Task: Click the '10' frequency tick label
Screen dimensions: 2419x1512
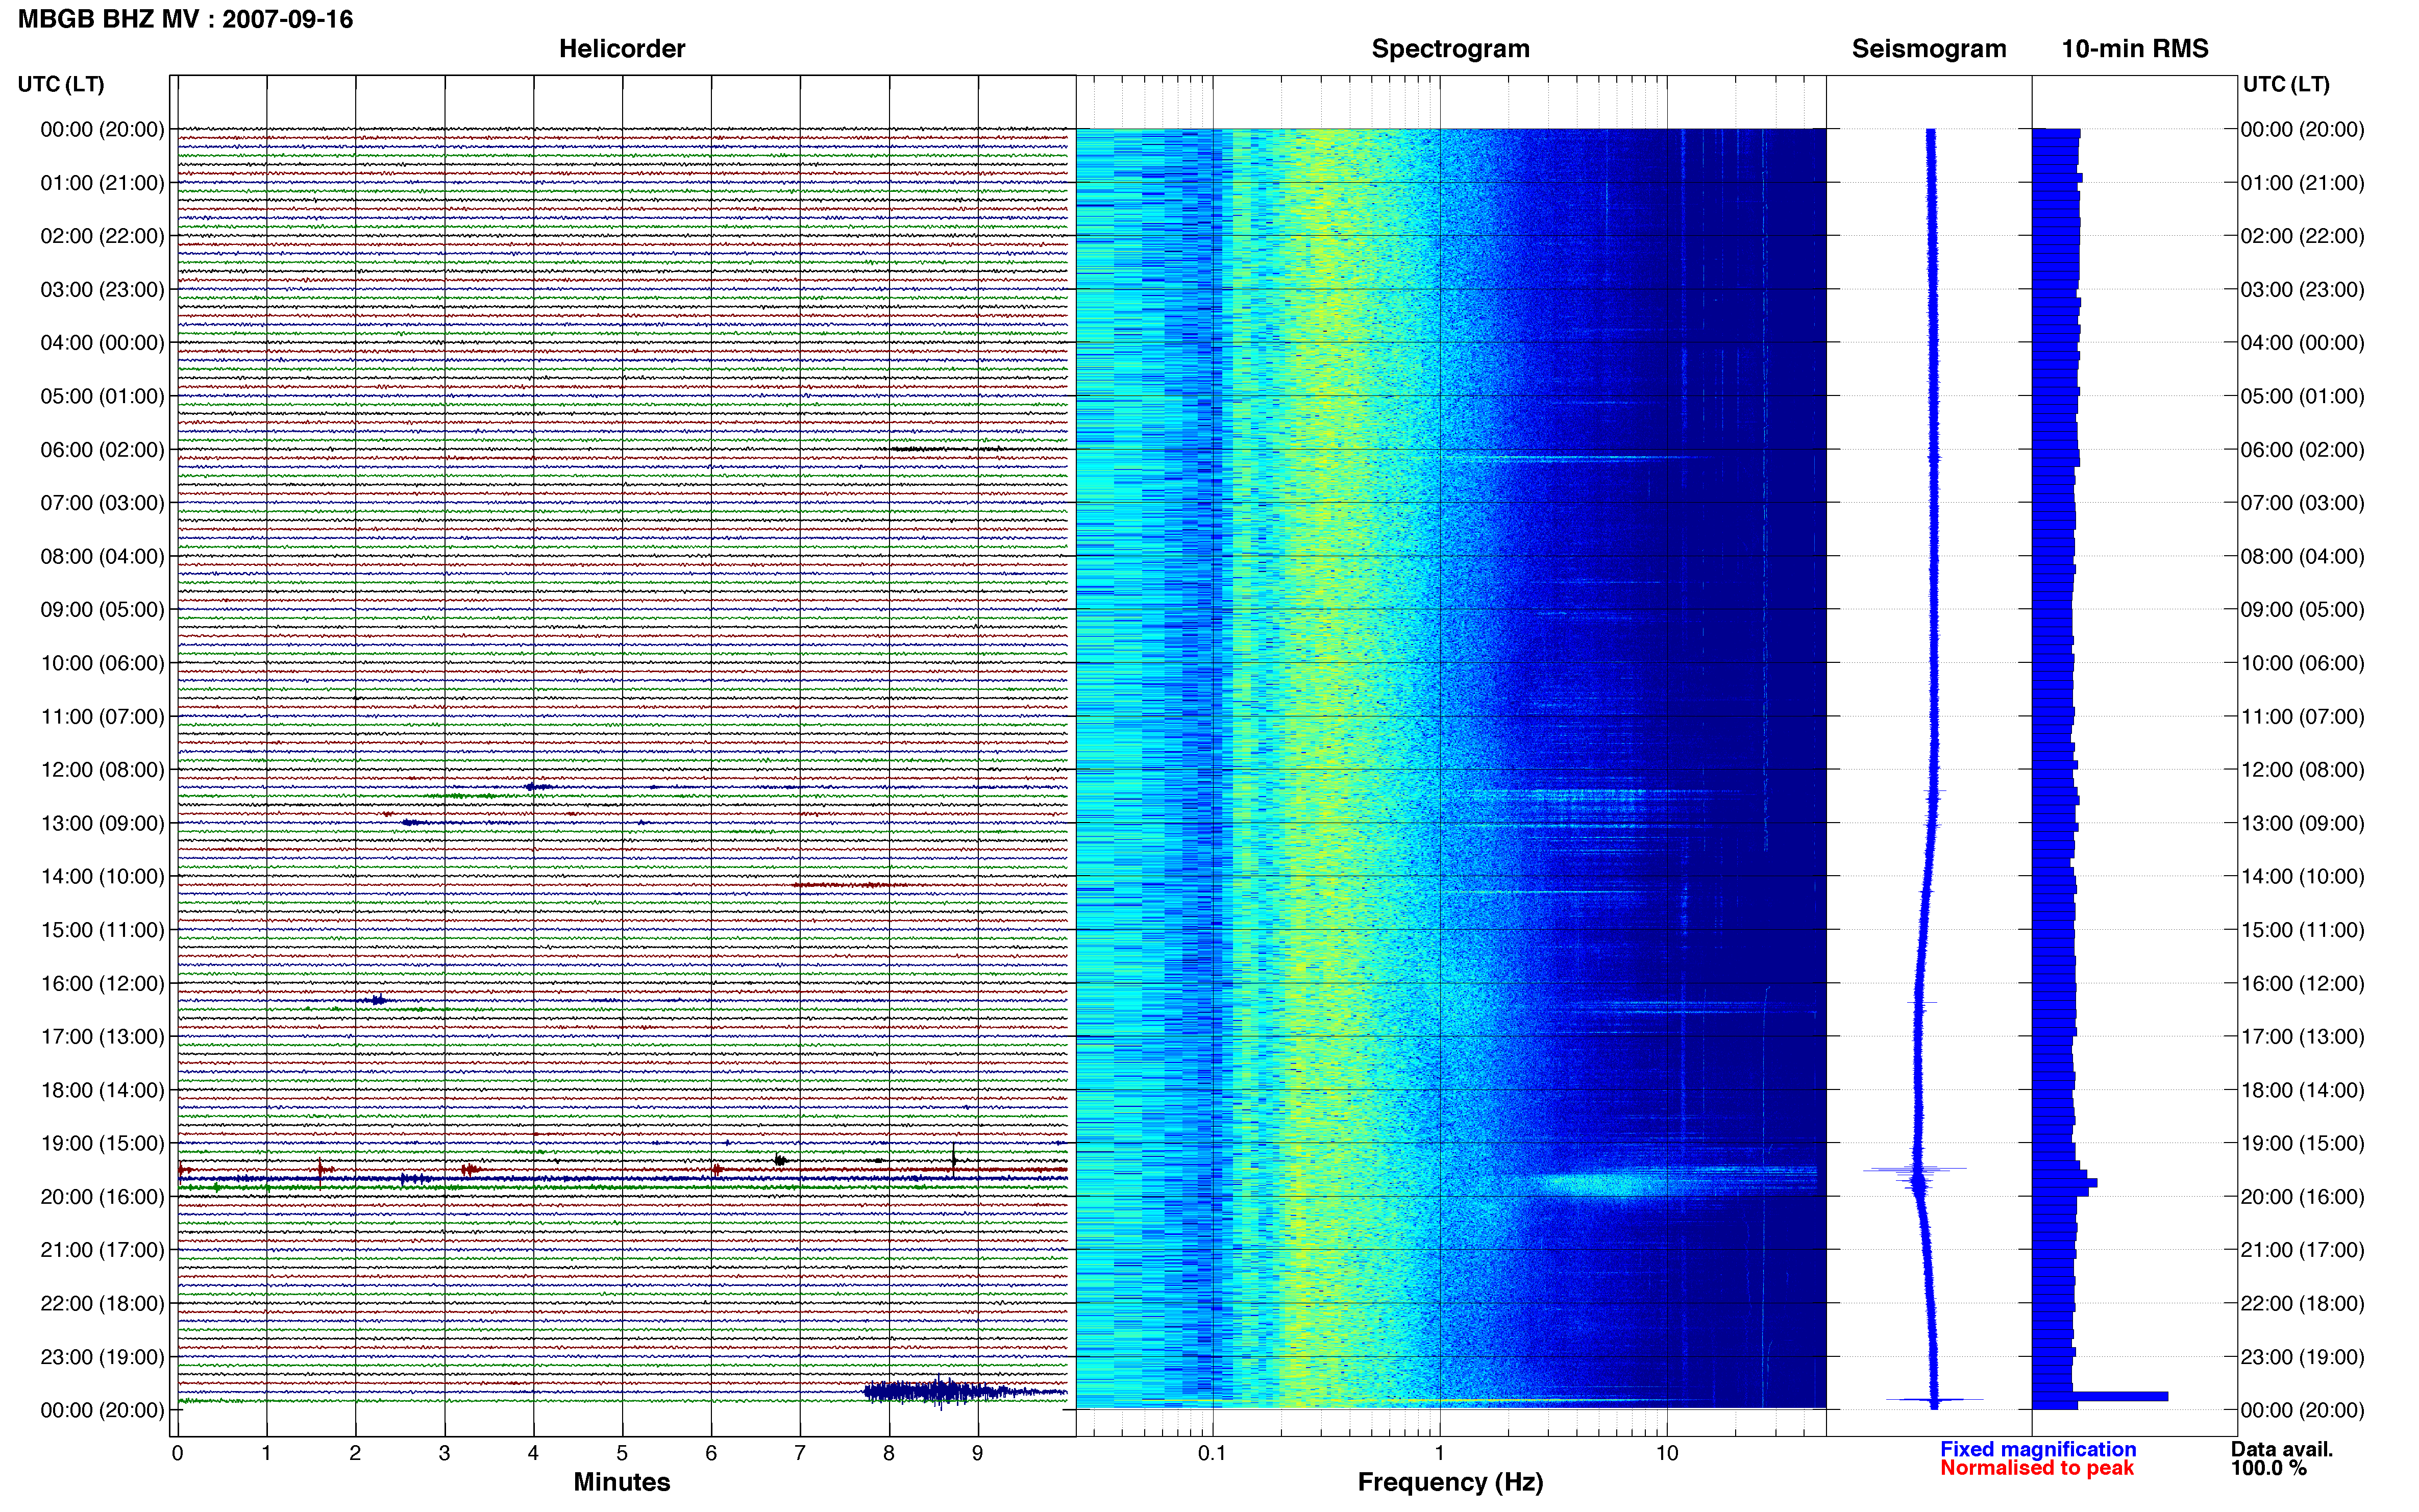Action: tap(1667, 1453)
